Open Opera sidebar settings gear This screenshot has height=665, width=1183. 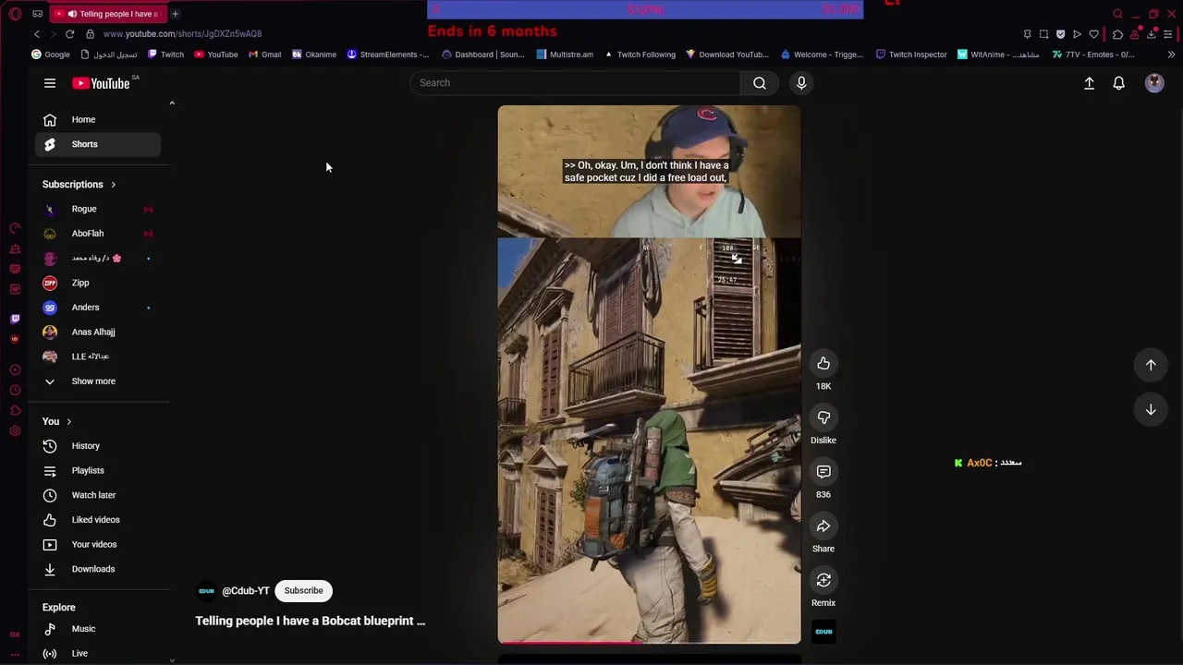pos(15,431)
